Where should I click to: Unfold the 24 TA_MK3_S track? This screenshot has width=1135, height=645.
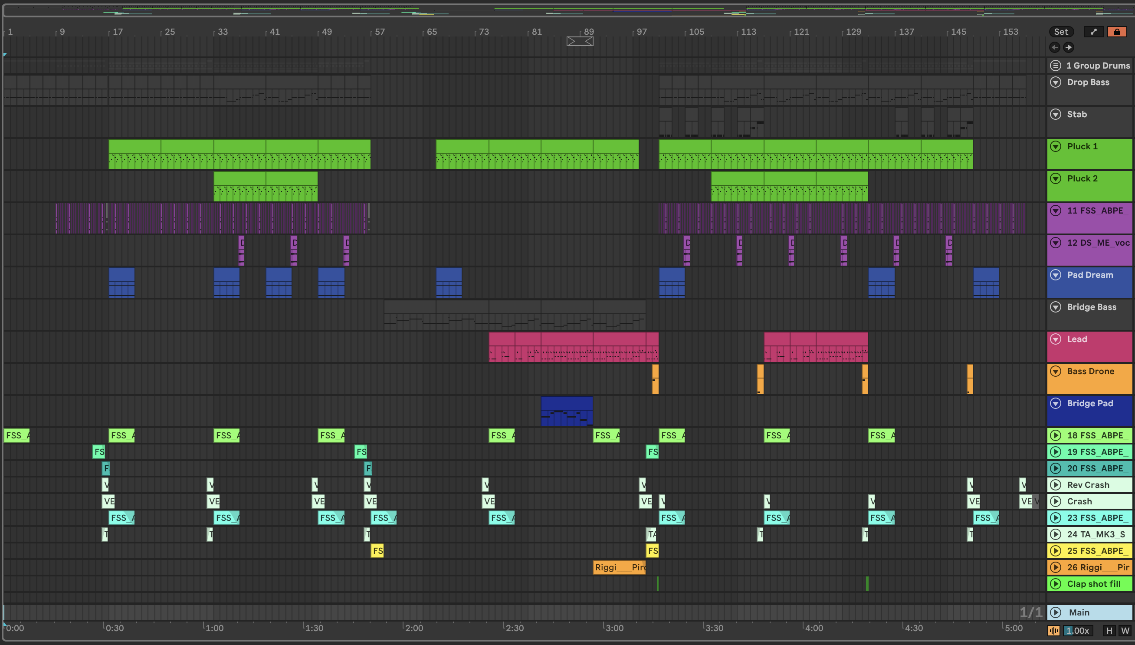[x=1056, y=534]
